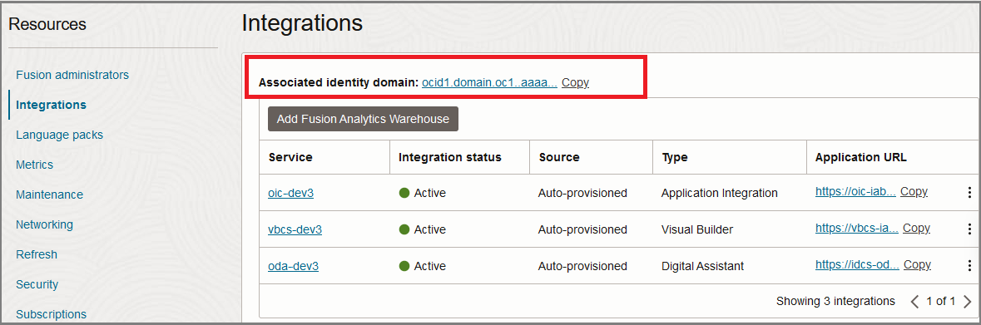Open the oic-dev3 service link
Screen dimensions: 981x325
pos(291,193)
